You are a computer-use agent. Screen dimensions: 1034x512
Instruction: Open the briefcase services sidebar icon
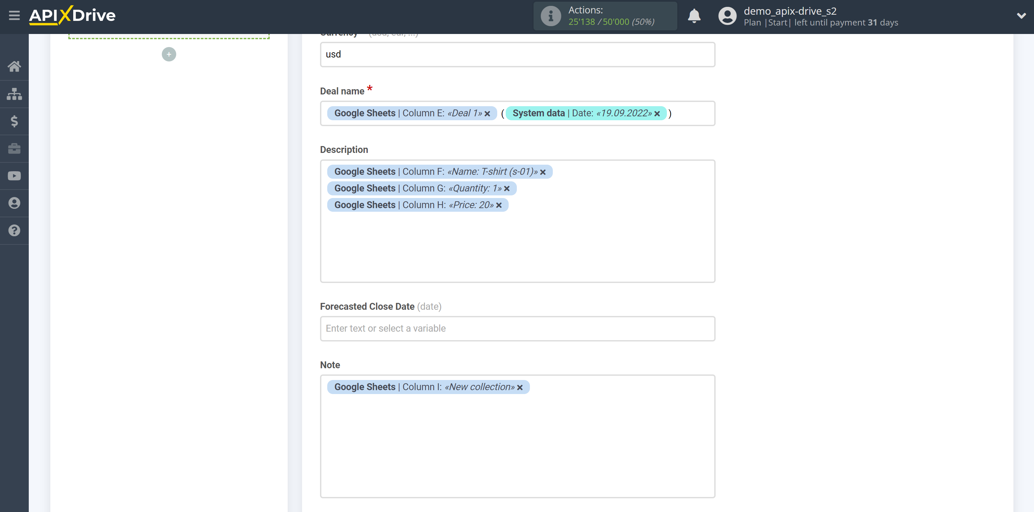14,148
